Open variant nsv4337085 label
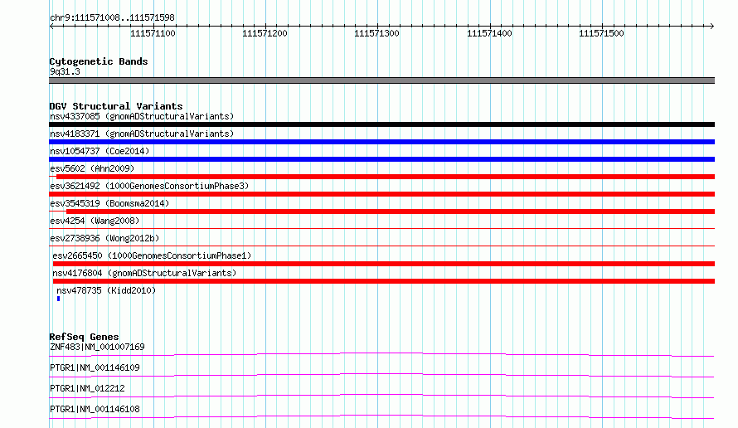Image resolution: width=738 pixels, height=428 pixels. pyautogui.click(x=142, y=116)
